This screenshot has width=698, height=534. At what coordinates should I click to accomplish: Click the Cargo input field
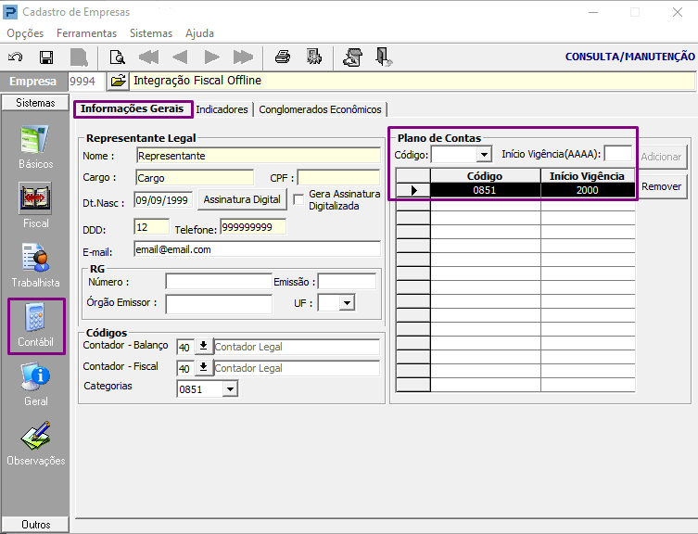click(195, 178)
